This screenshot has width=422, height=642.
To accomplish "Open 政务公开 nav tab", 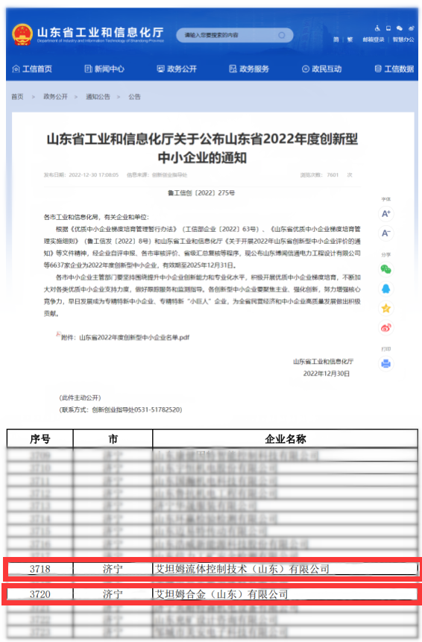I will pos(177,69).
